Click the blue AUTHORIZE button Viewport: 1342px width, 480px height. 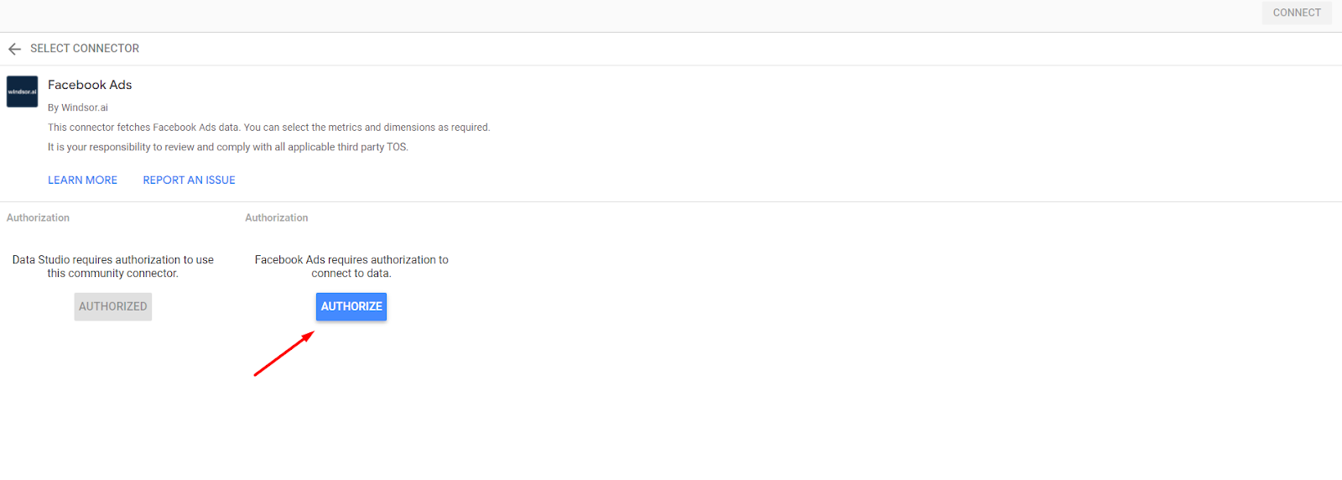point(351,306)
